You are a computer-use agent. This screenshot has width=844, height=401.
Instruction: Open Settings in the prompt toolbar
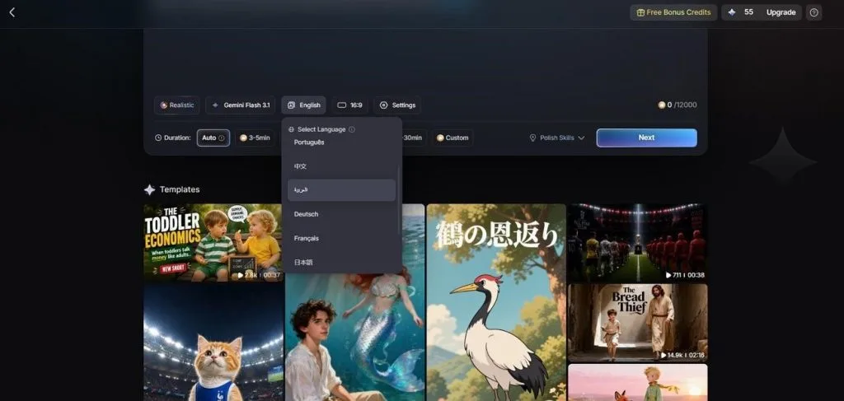[x=397, y=105]
